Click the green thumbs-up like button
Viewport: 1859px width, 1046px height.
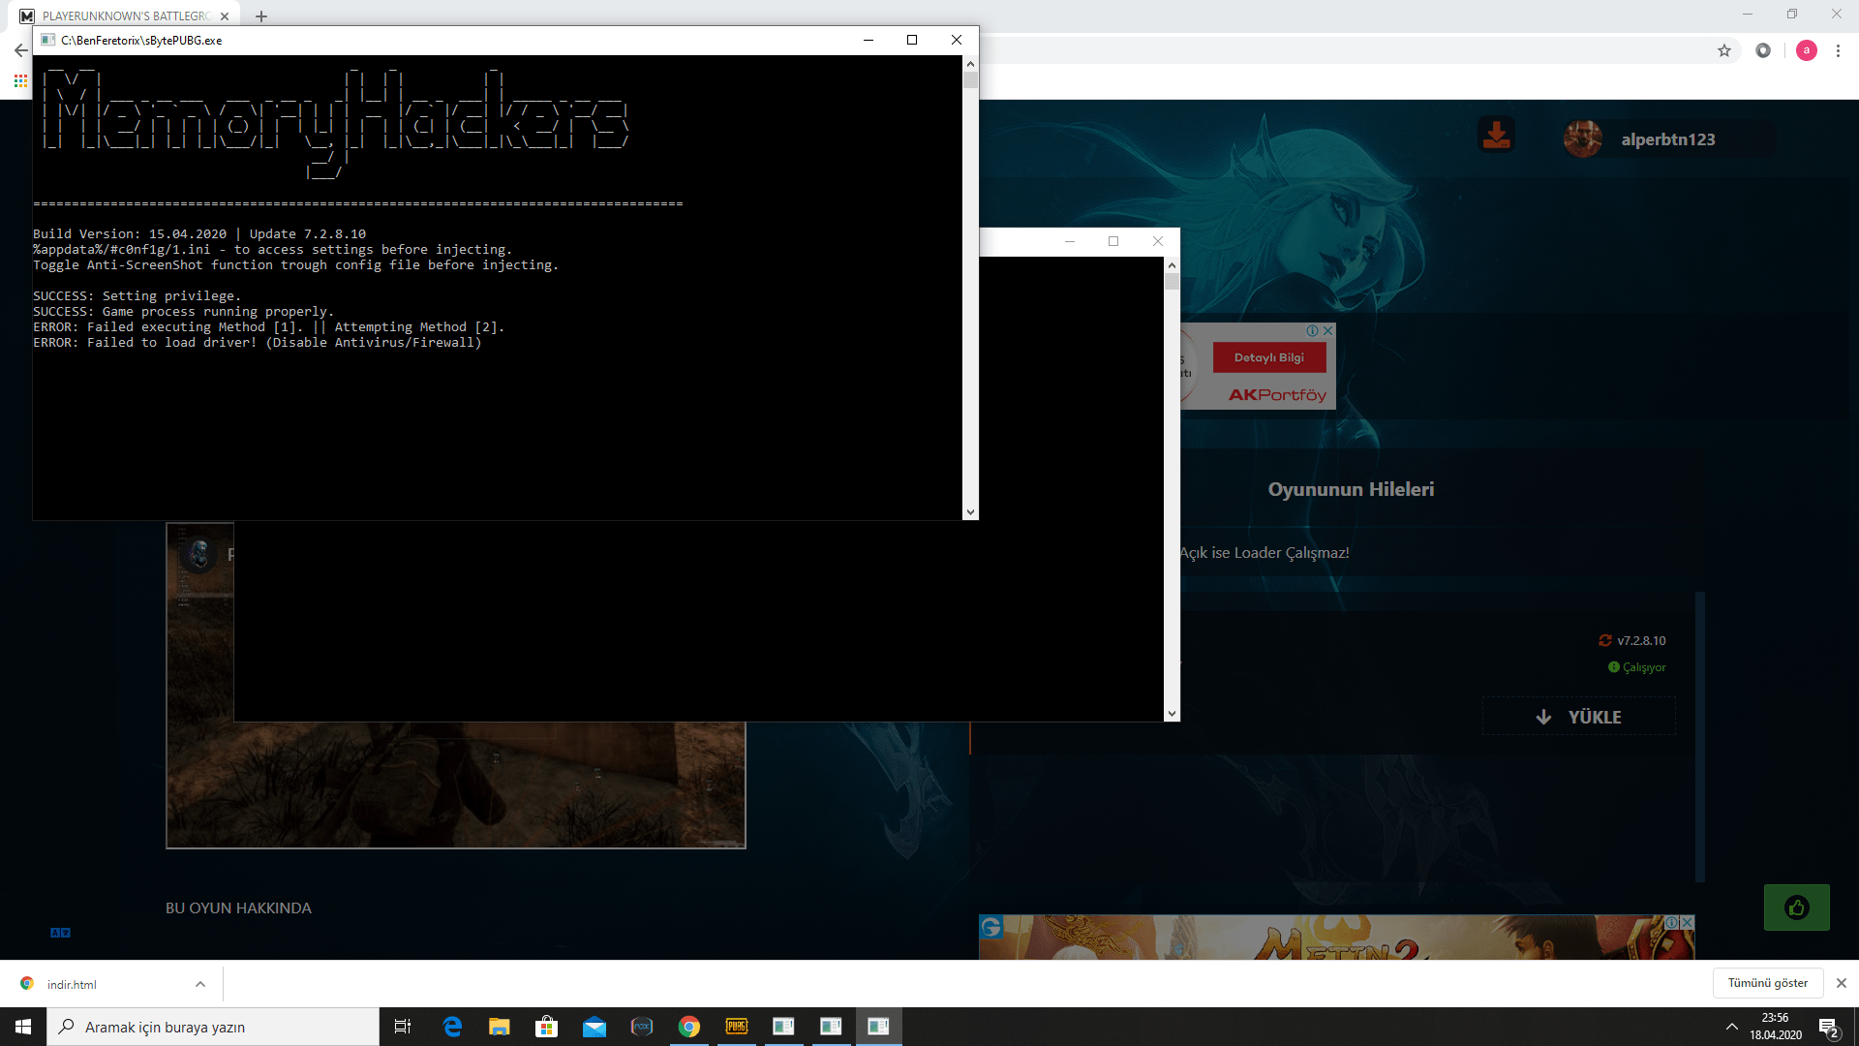coord(1796,908)
